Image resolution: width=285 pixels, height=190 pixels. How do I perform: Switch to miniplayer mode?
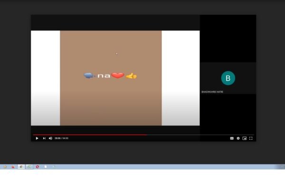(245, 138)
